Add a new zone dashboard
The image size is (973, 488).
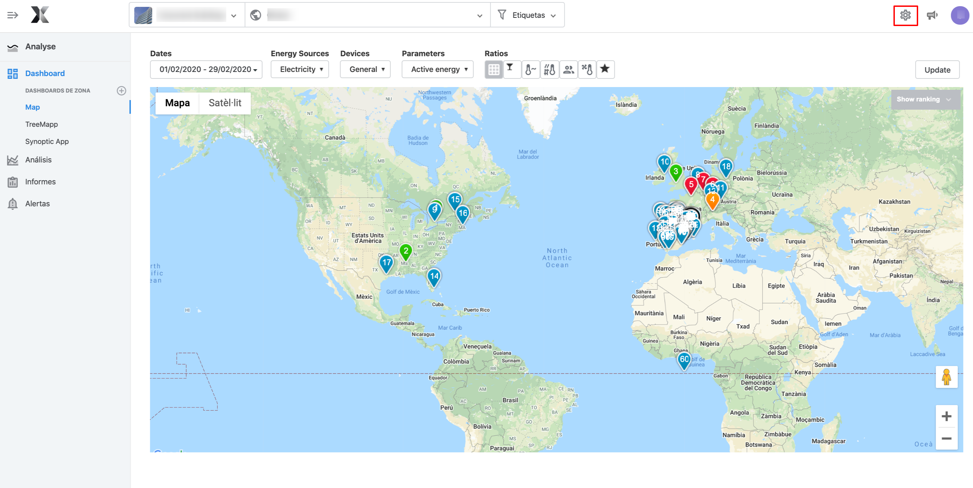click(121, 90)
